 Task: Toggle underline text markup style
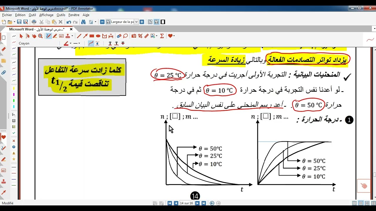click(110, 43)
